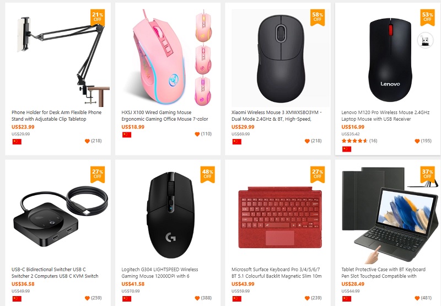Open Logitech G304 LIGHTSPEED Wireless title link
This screenshot has width=441, height=306.
pyautogui.click(x=160, y=273)
